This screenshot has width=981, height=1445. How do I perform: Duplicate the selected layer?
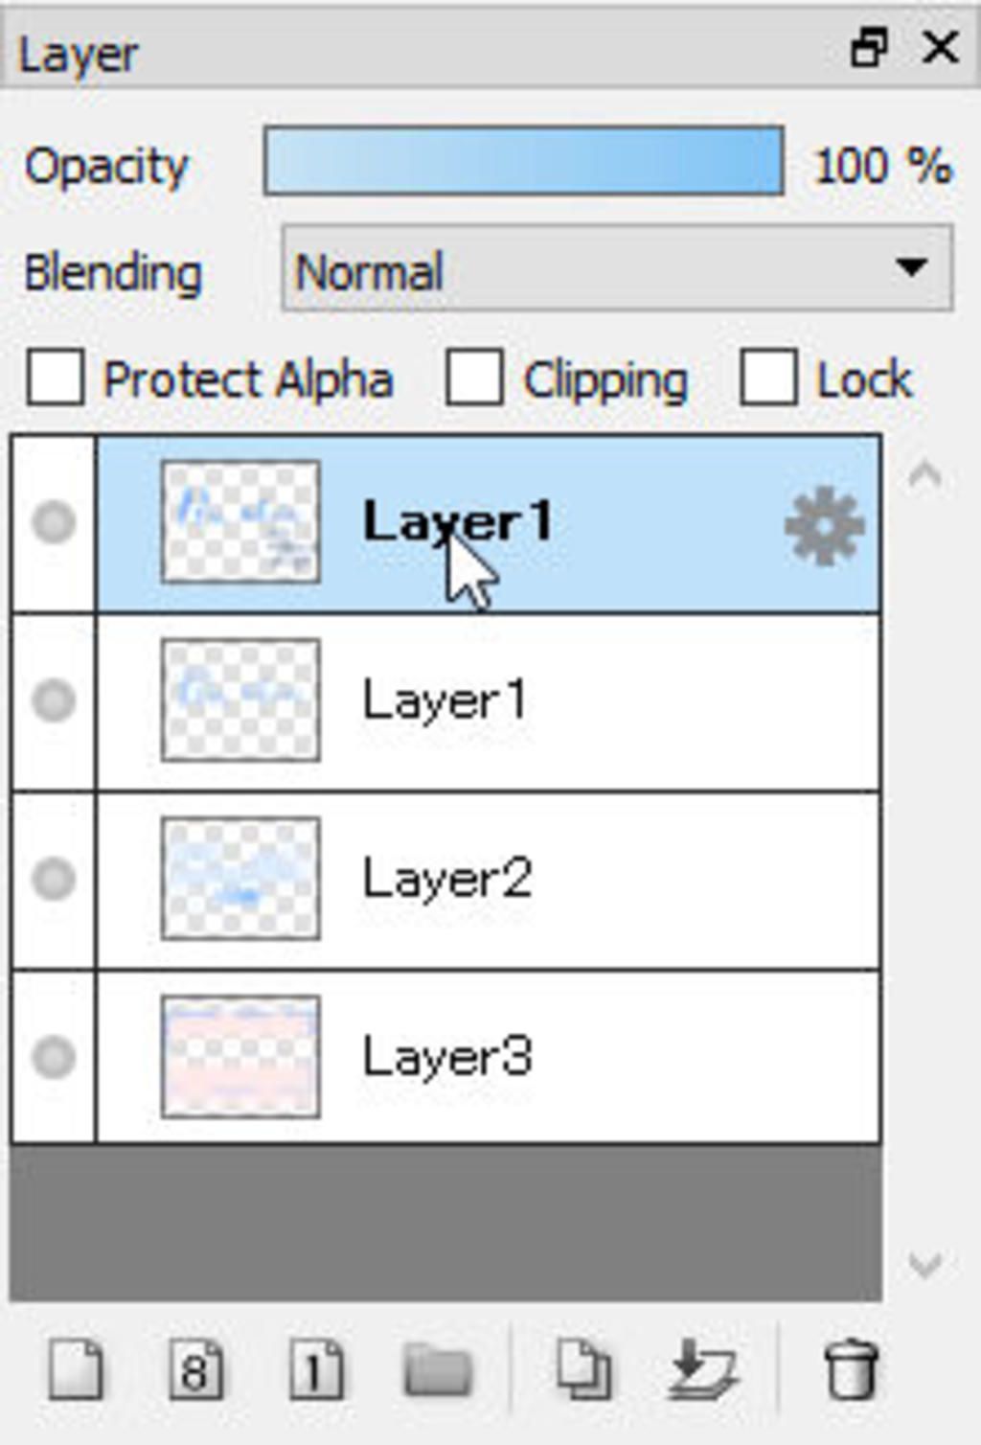(582, 1370)
